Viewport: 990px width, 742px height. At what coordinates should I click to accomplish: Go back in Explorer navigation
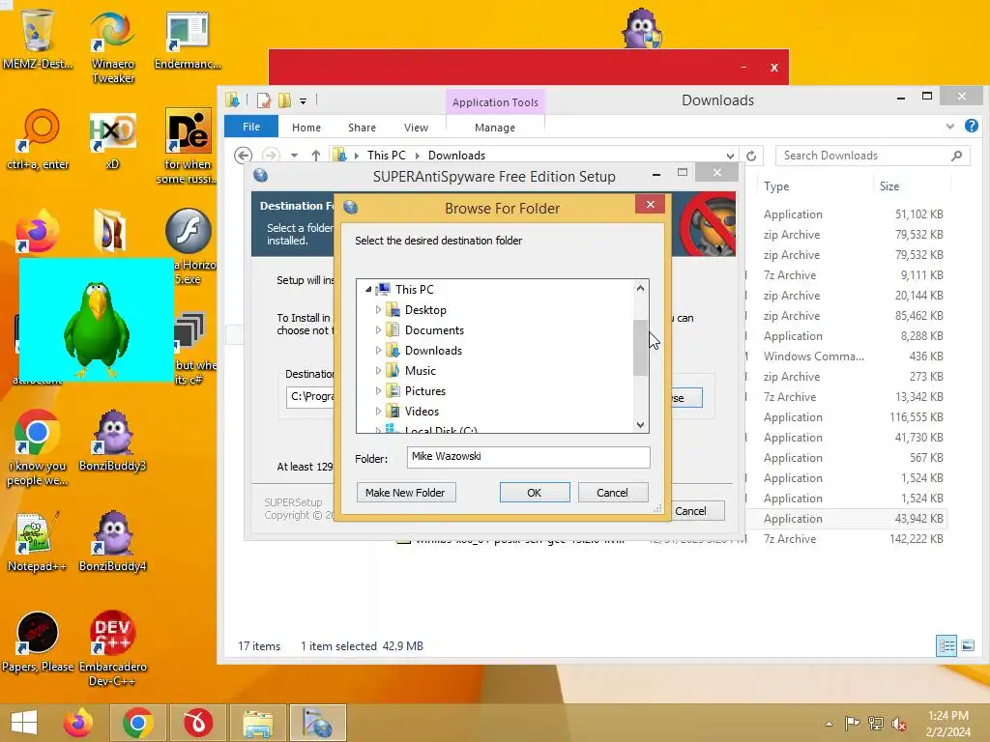coord(243,156)
